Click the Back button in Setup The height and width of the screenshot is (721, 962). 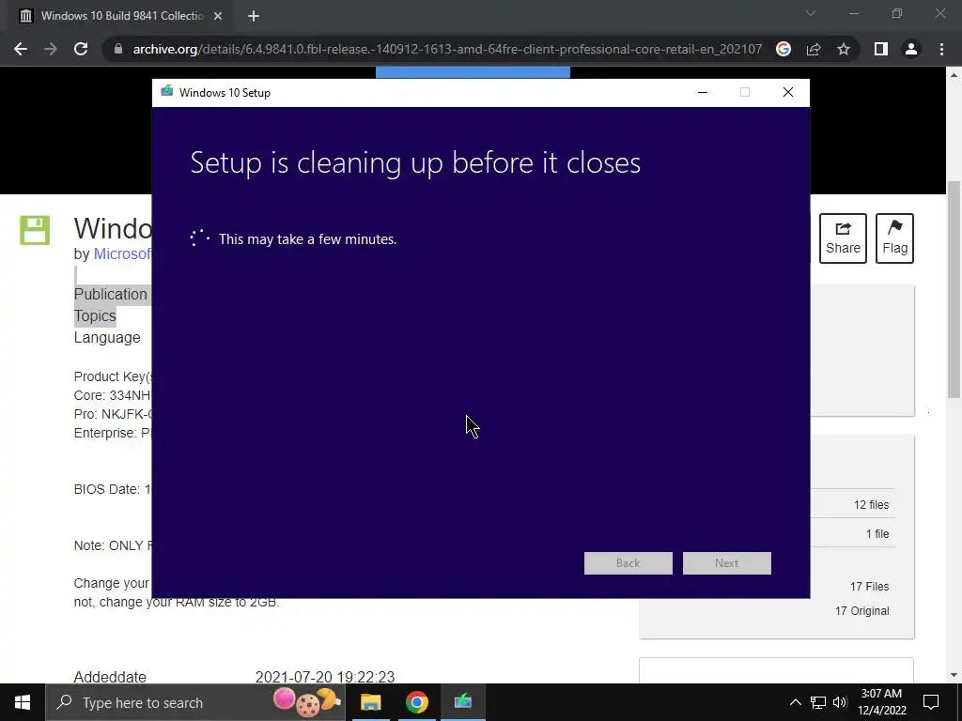click(628, 563)
